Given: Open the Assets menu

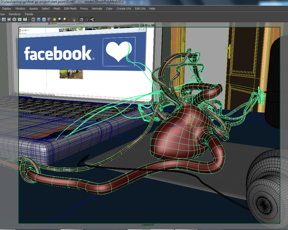Looking at the screenshot, I should click(34, 9).
